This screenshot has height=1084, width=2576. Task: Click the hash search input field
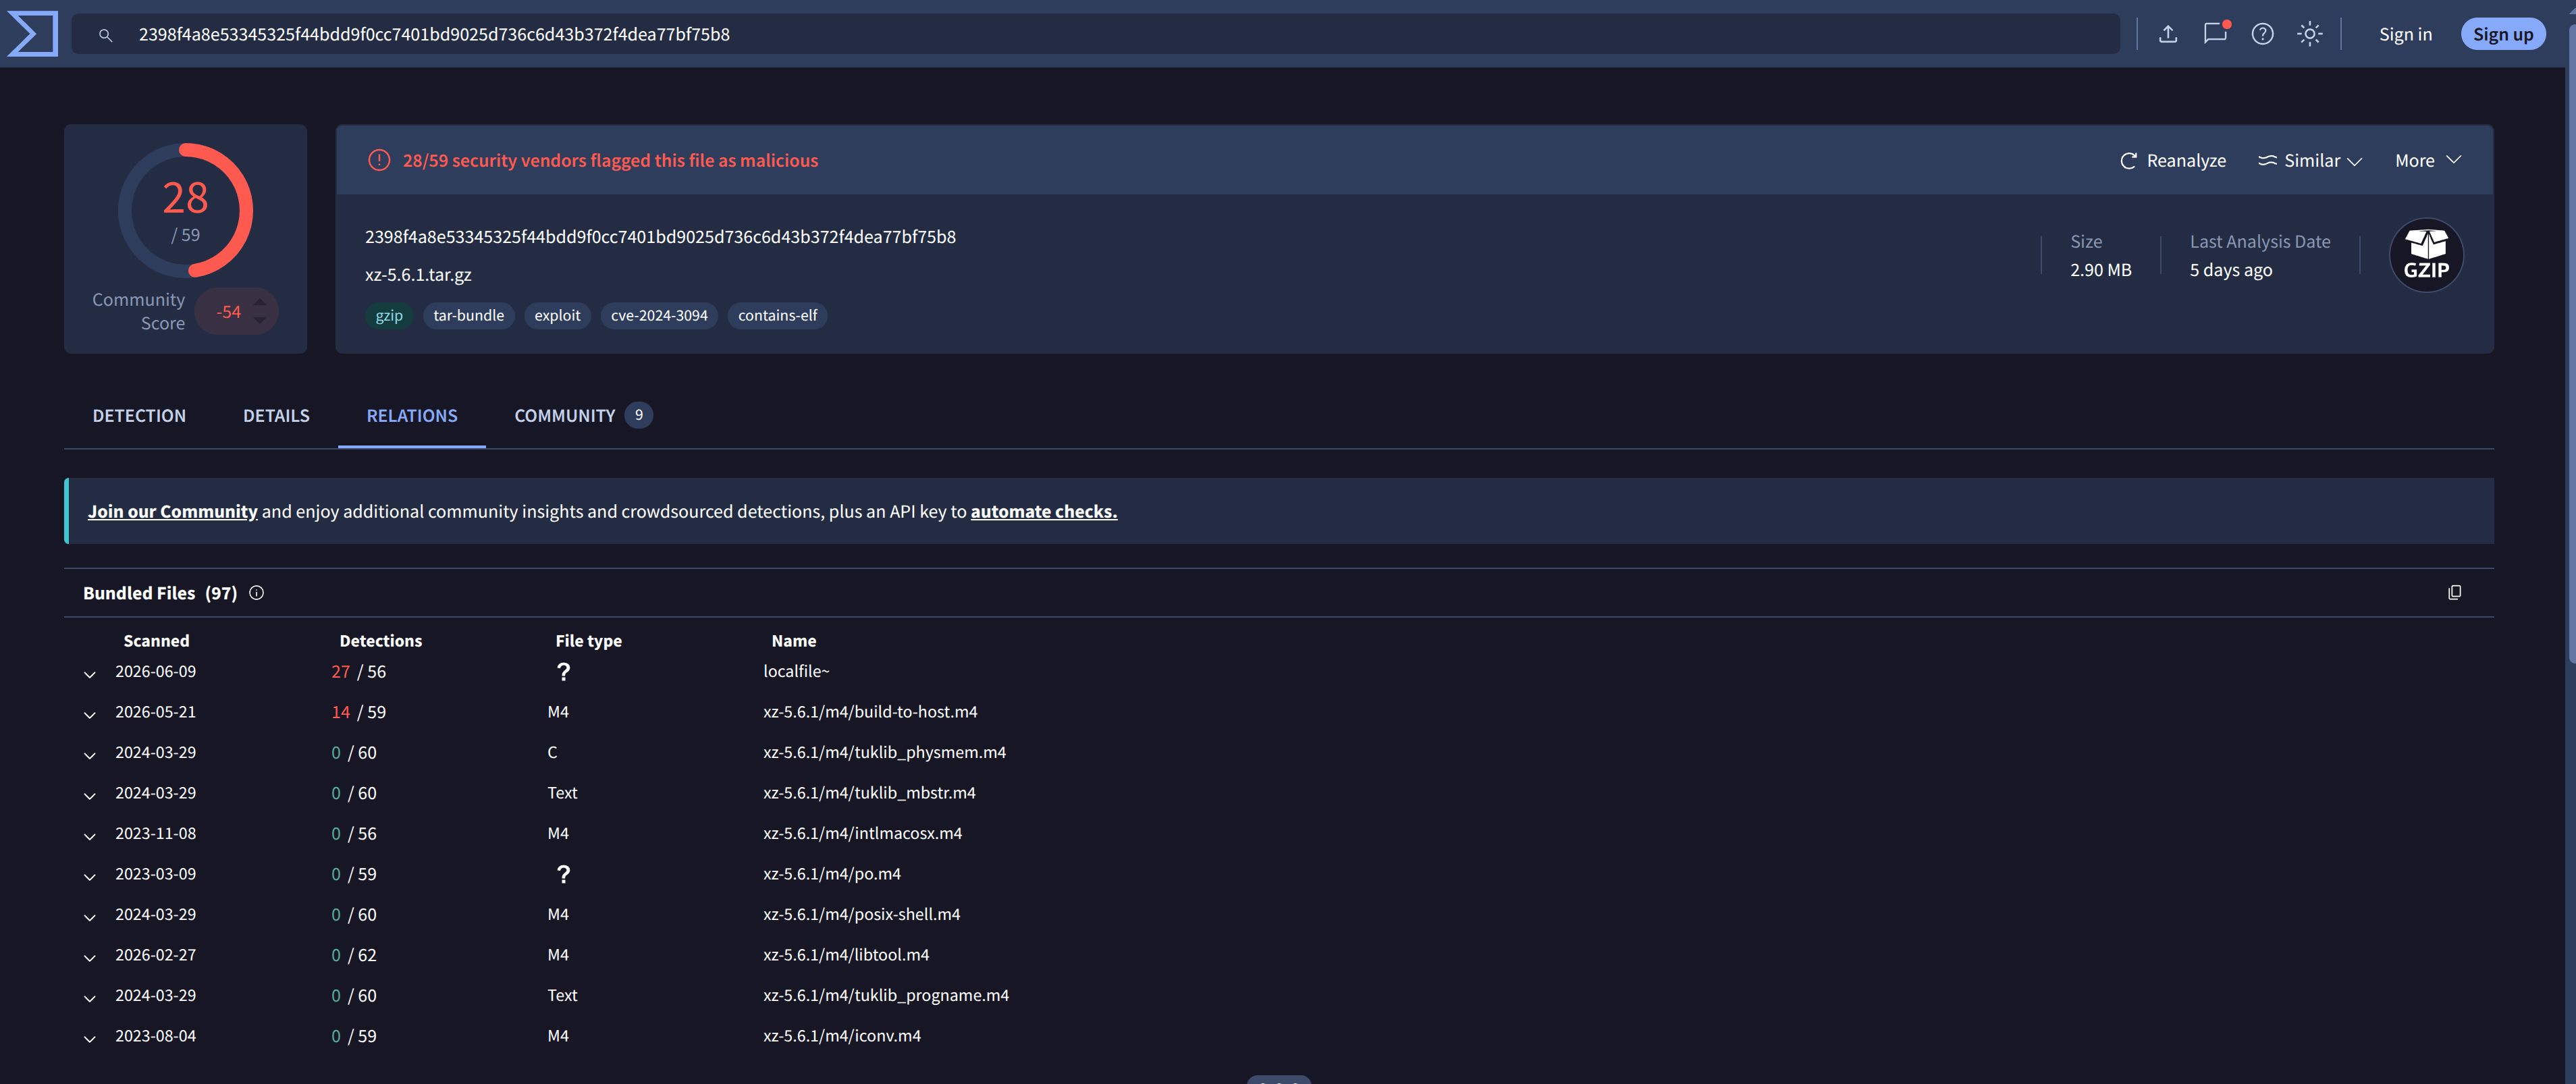point(1095,34)
